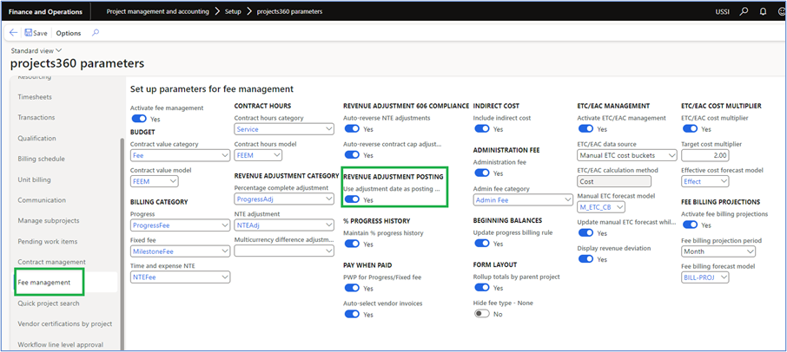Click the back arrow icon
Image resolution: width=787 pixels, height=352 pixels.
click(x=13, y=33)
